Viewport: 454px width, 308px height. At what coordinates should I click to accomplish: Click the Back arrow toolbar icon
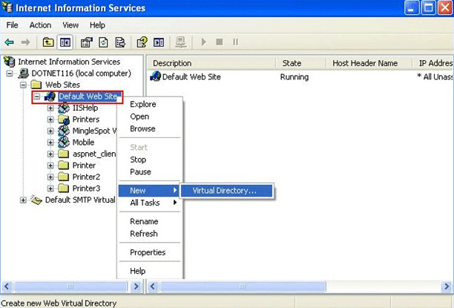coord(9,42)
